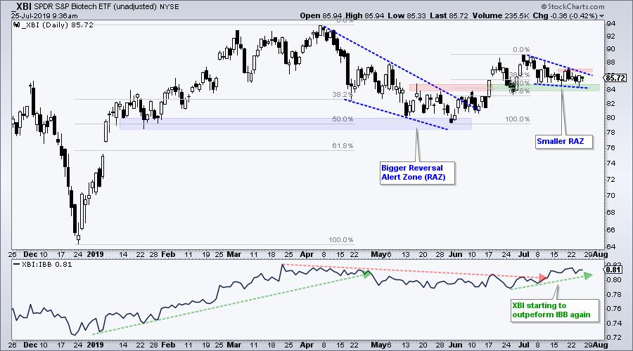Click the 'High 85.94' quote value
This screenshot has width=633, height=351.
point(364,15)
